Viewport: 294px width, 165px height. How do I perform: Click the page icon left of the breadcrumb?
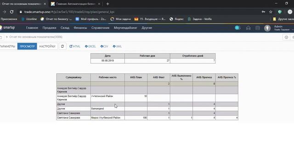click(1, 37)
